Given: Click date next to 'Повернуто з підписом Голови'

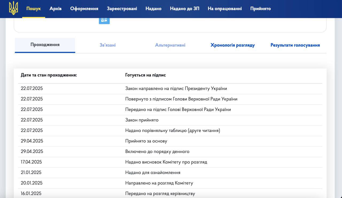Looking at the screenshot, I should (32, 99).
